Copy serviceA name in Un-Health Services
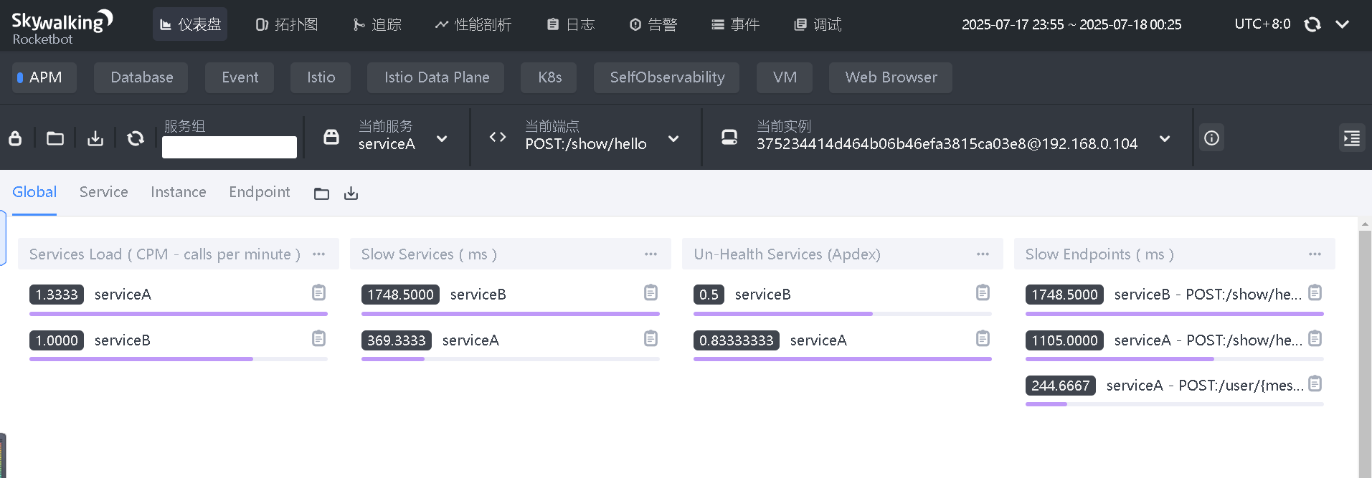The width and height of the screenshot is (1372, 478). click(x=983, y=338)
